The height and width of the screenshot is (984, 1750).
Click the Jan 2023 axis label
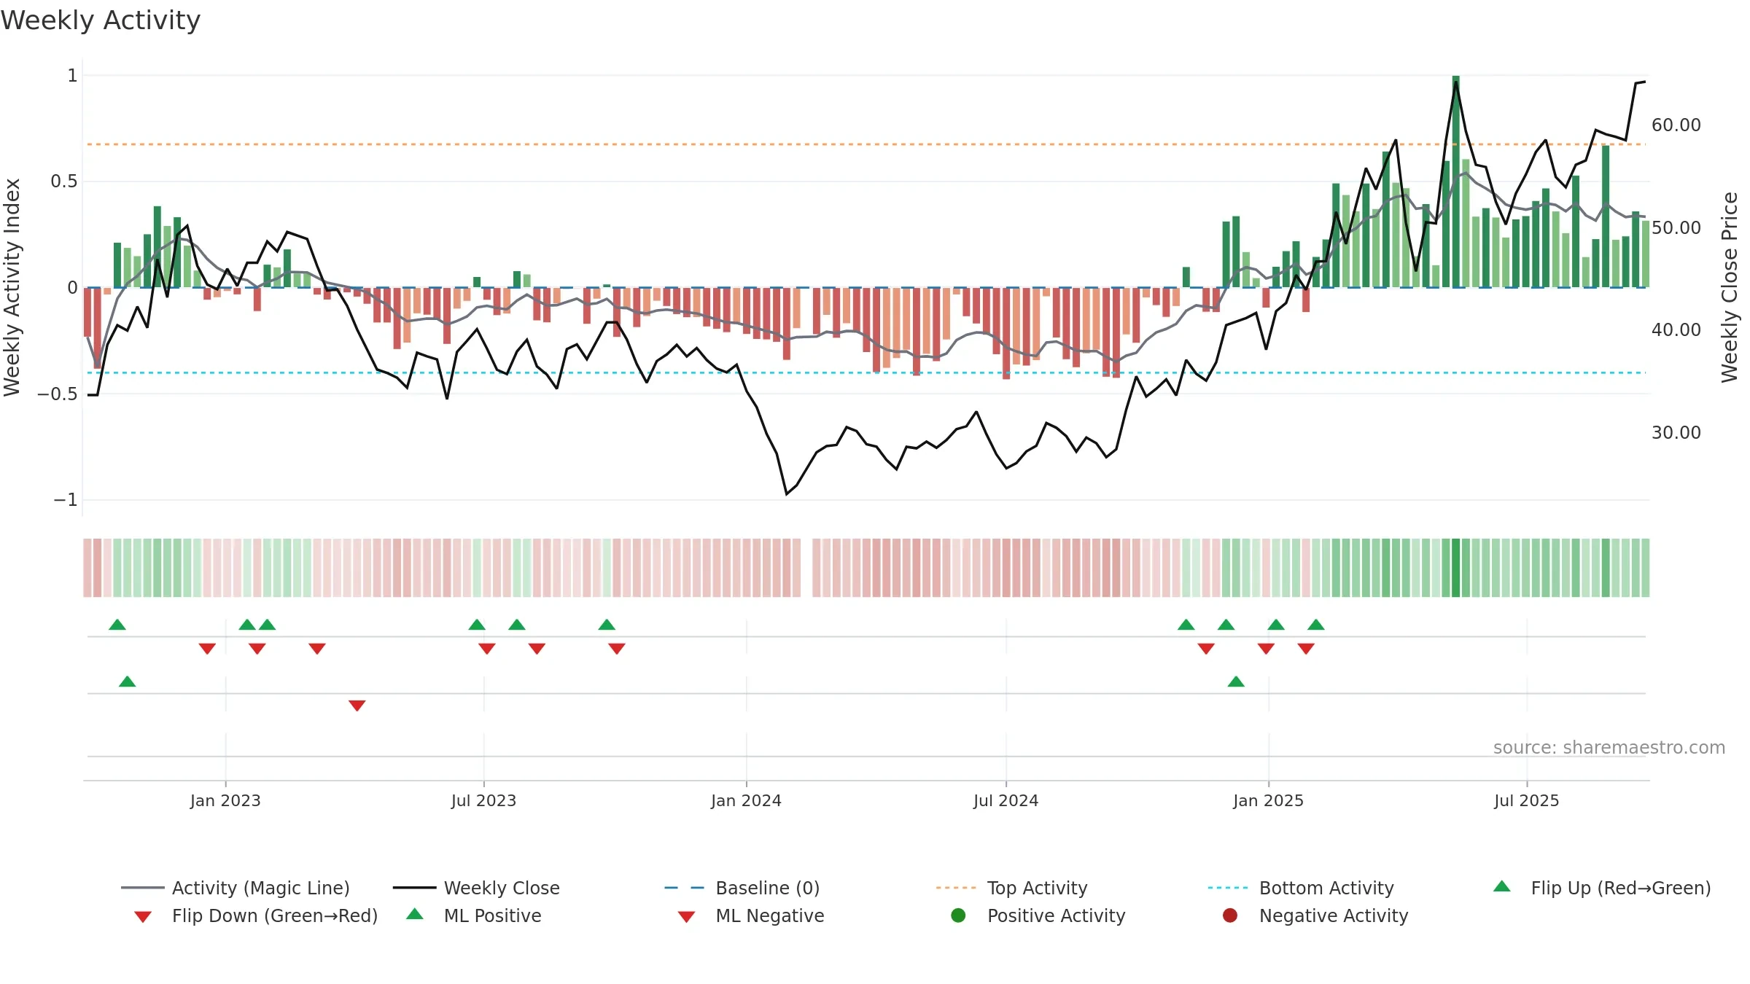tap(225, 800)
